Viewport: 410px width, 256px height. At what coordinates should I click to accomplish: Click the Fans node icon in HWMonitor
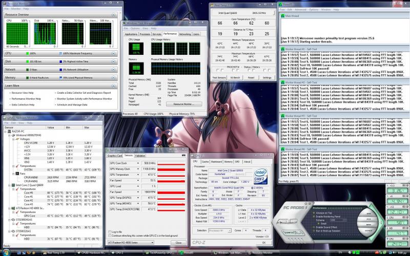pos(17,174)
